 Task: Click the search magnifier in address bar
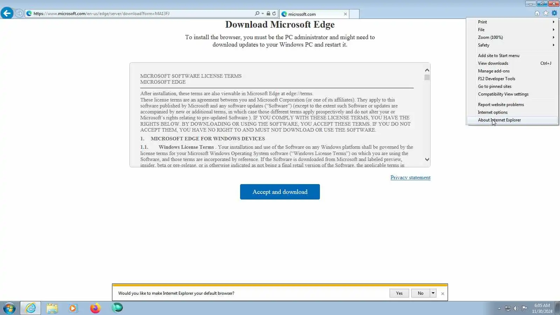[257, 13]
